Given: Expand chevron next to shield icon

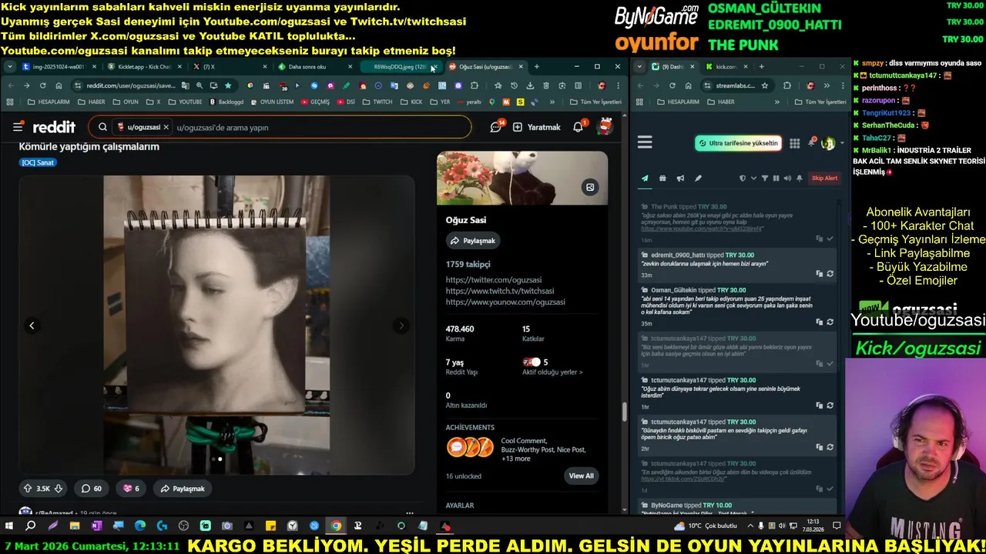Looking at the screenshot, I should 753,179.
